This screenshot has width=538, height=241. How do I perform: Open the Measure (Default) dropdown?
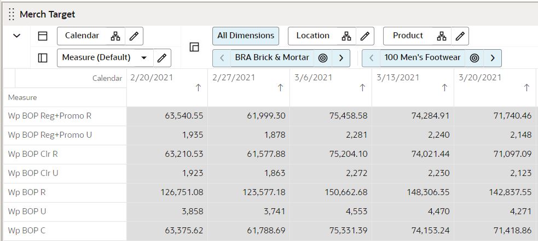pos(144,57)
